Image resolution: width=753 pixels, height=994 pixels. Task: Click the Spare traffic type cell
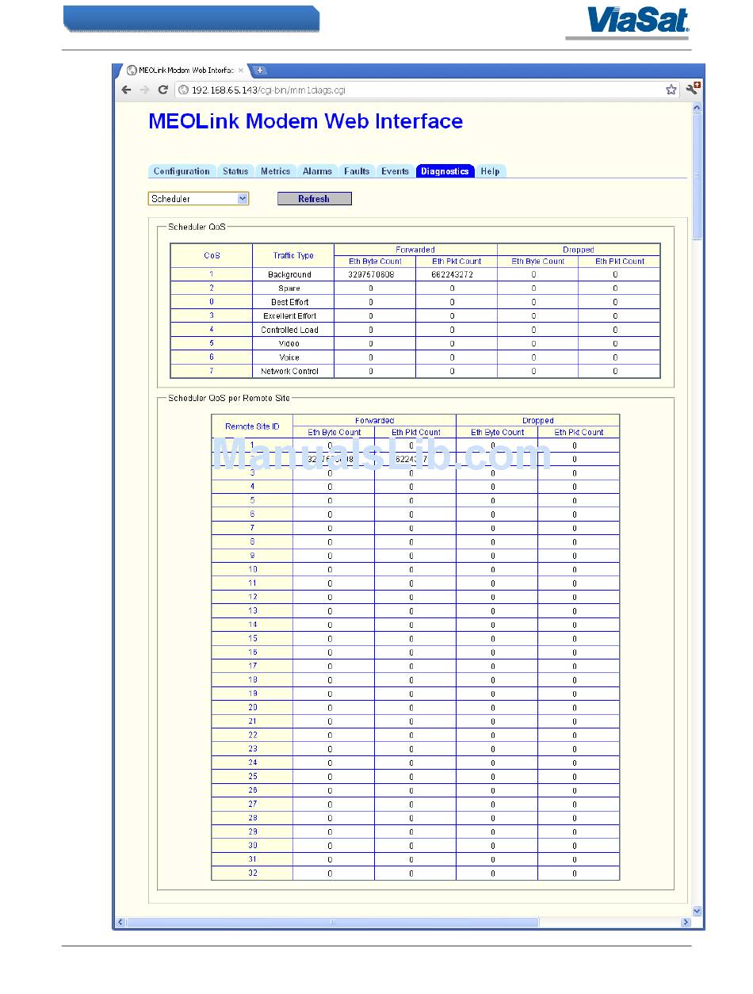[x=293, y=289]
